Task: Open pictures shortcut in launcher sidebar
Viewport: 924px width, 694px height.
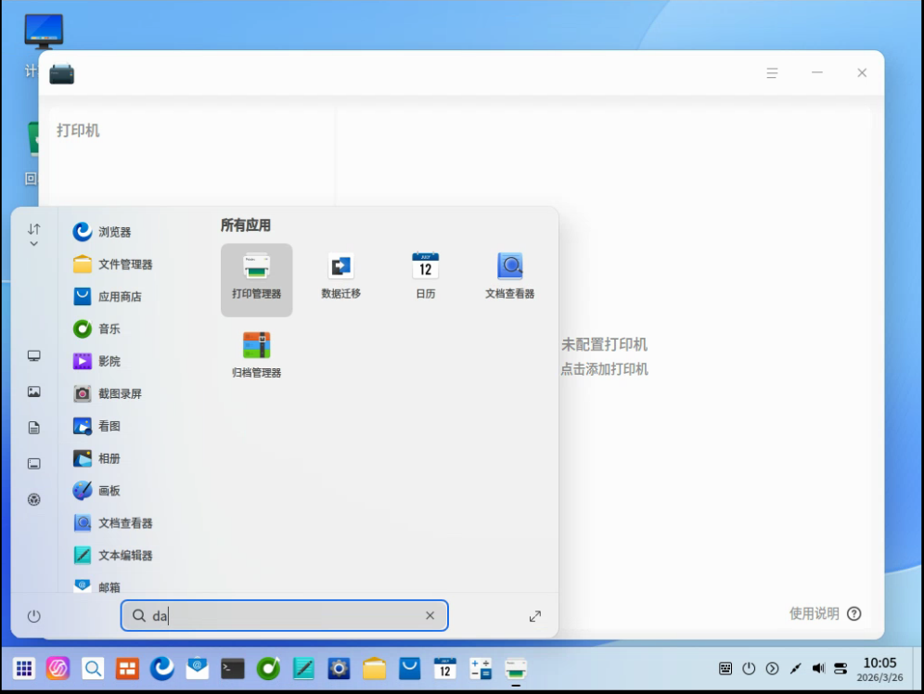Action: pos(34,392)
